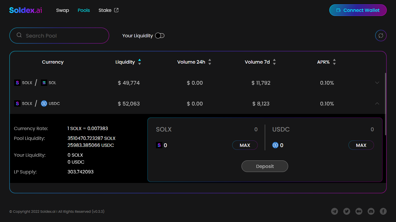Screen dimensions: 396x222
Task: Sort pools by Volume 24h column
Action: [210, 62]
